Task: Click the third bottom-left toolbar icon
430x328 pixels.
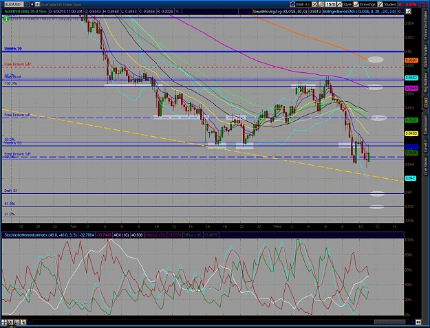Action: tap(17, 322)
